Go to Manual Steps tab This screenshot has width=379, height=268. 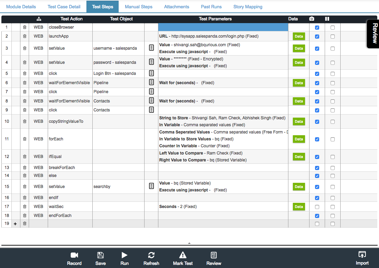[x=139, y=7]
